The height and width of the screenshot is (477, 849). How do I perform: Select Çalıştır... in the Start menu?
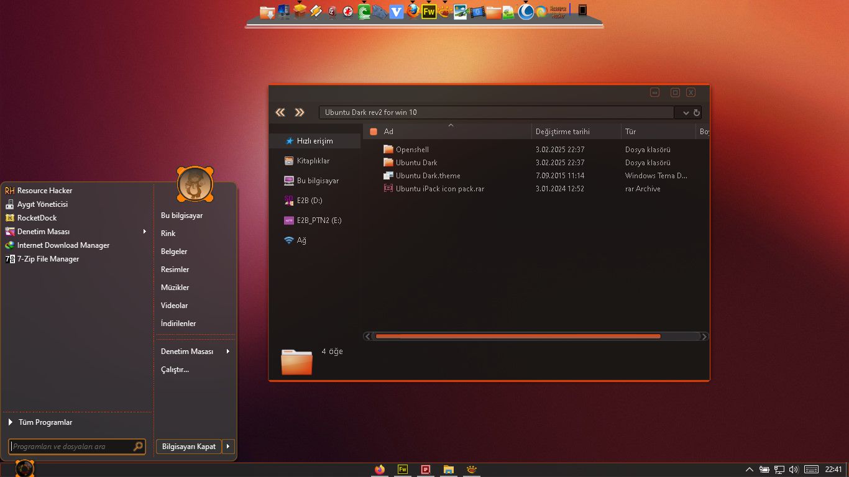176,369
